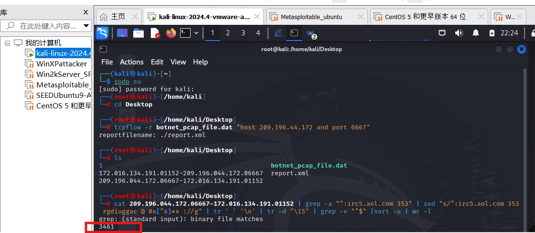Open the file manager from the panel
This screenshot has width=535, height=233.
139,33
